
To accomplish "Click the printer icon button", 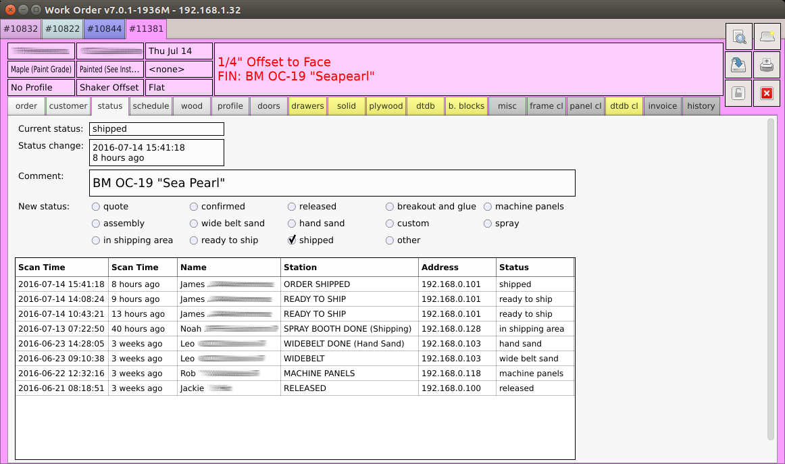I will pos(766,66).
